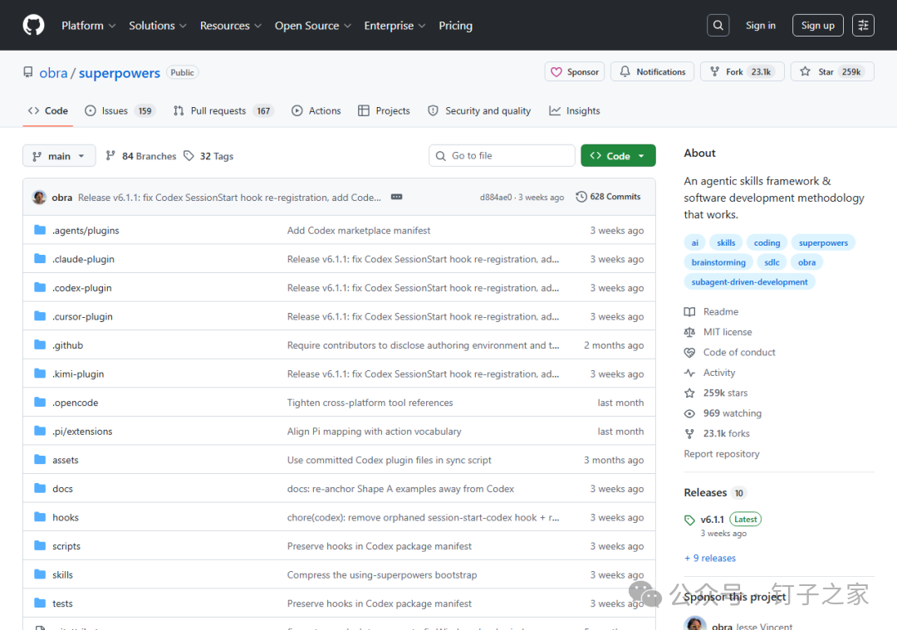This screenshot has height=630, width=897.
Task: Open the skills folder
Action: [62, 574]
